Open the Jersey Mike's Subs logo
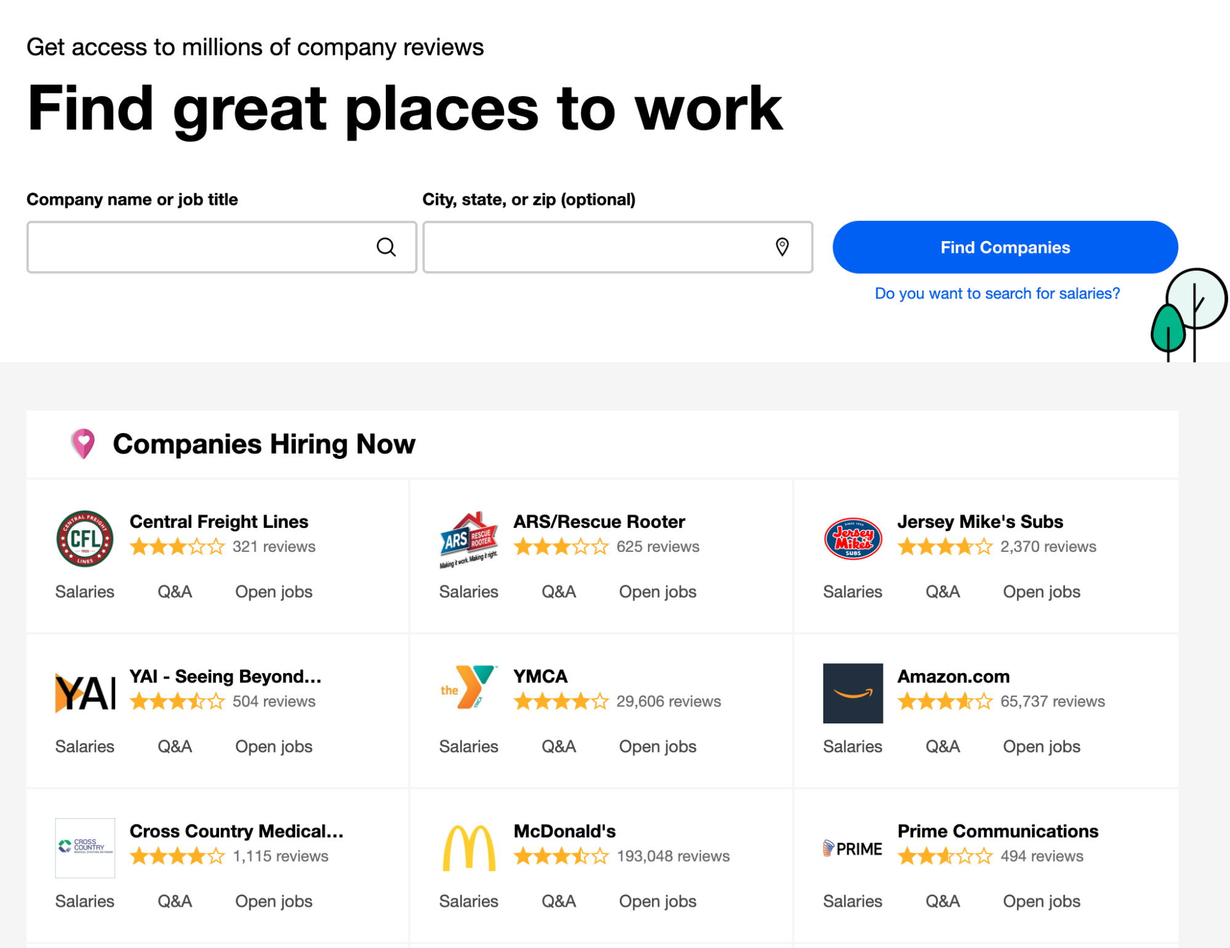 click(853, 539)
